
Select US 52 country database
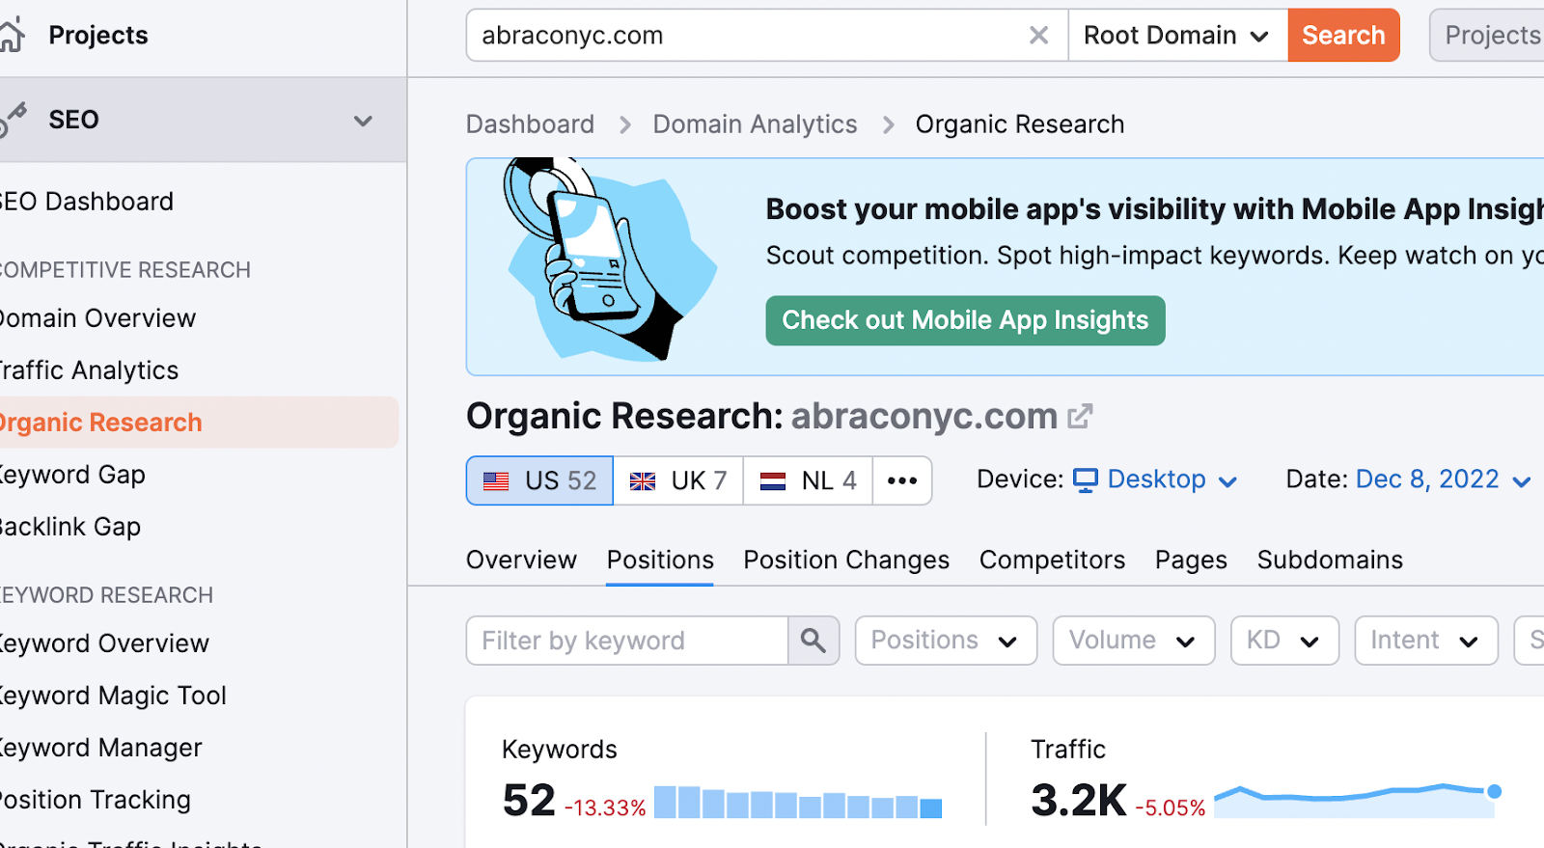(539, 480)
